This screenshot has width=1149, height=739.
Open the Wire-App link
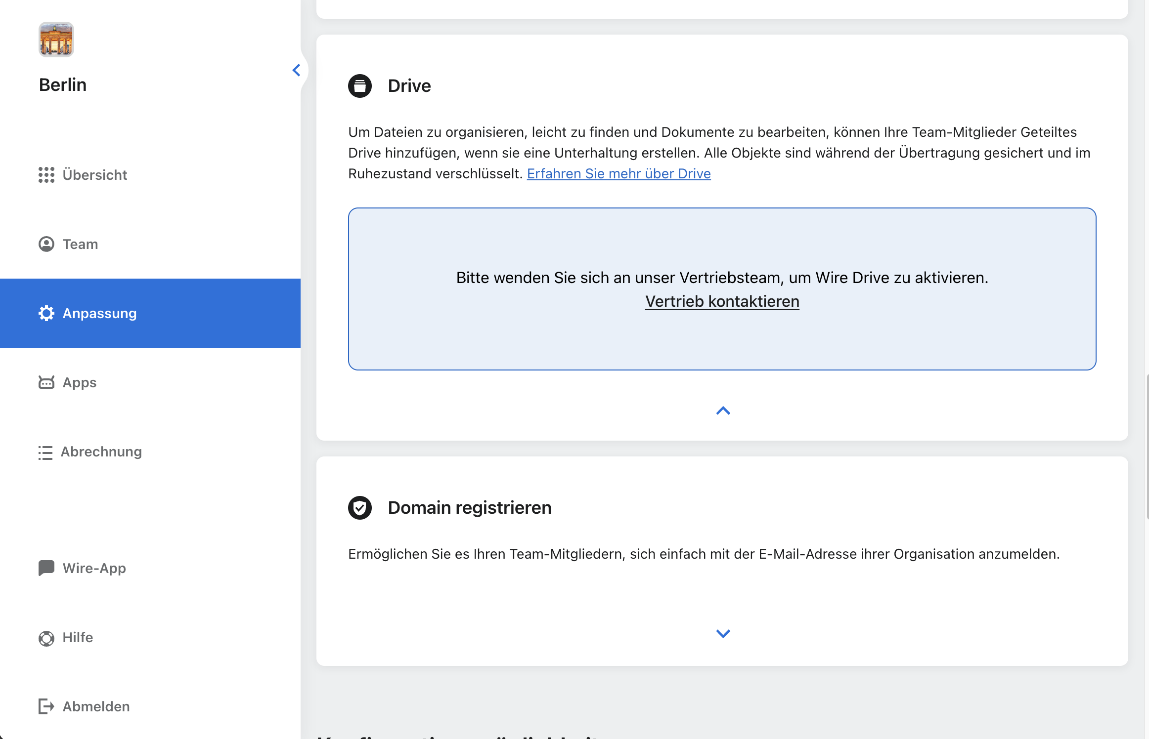click(150, 568)
